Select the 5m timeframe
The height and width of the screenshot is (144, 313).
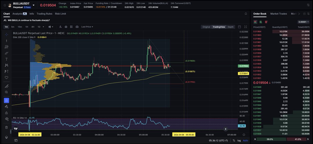click(13, 27)
